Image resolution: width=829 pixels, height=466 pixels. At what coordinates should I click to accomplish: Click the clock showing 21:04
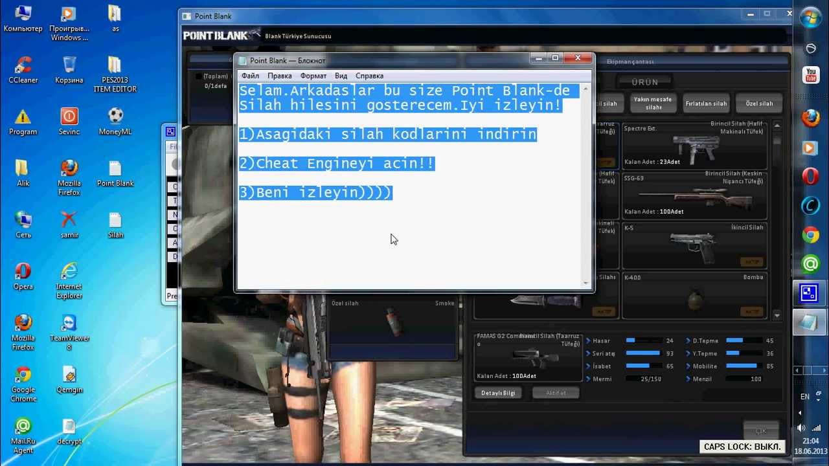(810, 441)
